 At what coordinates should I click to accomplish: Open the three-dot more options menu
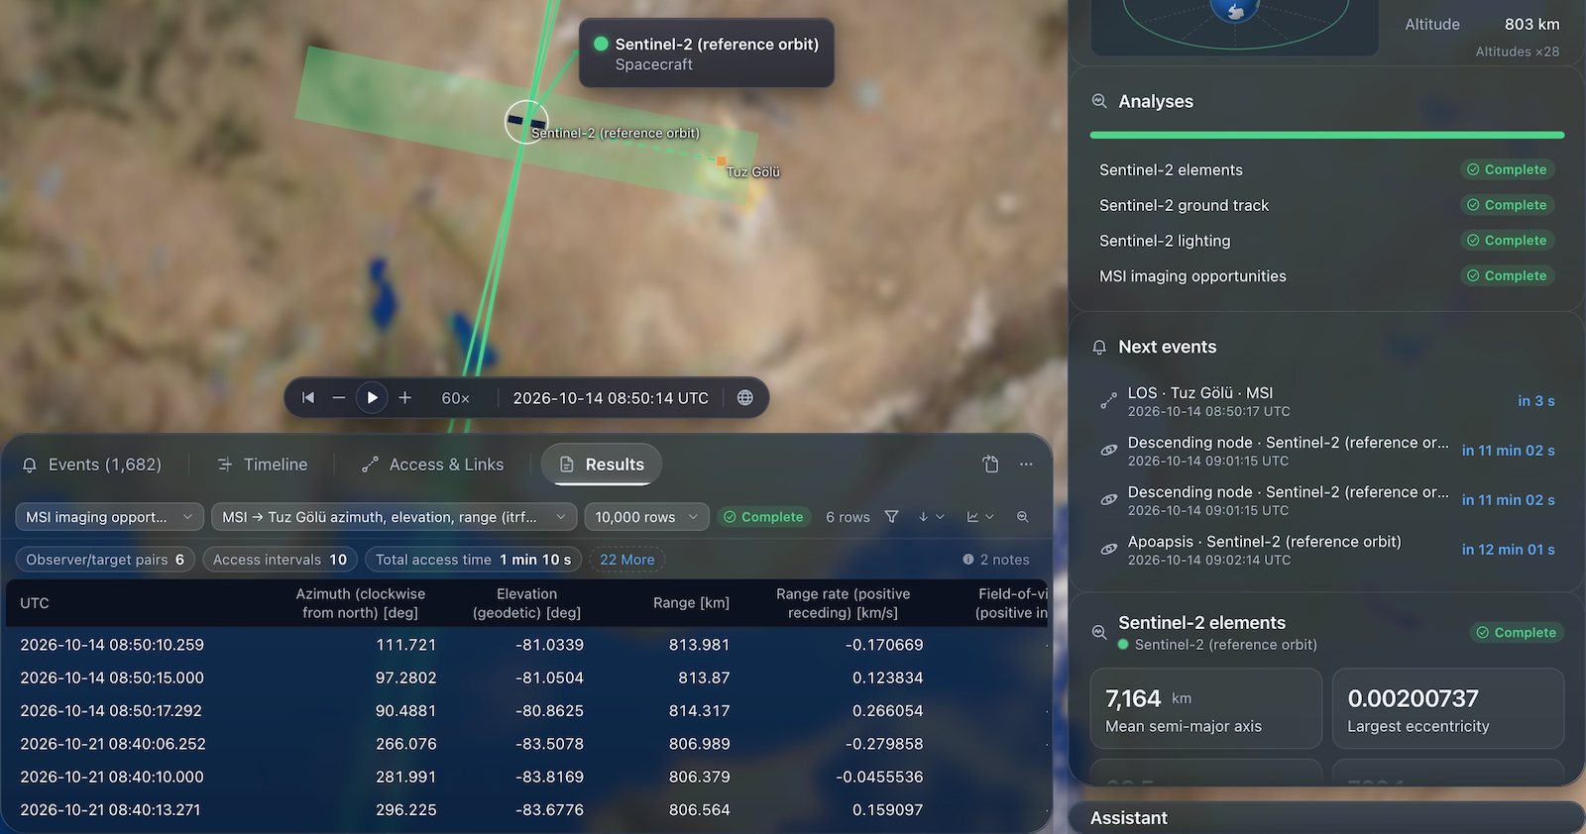[x=1026, y=464]
